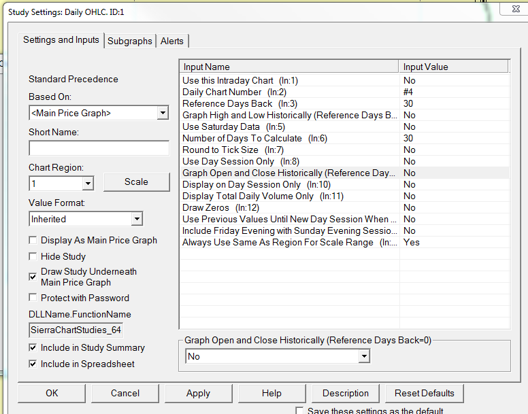This screenshot has width=528, height=414.
Task: Check Save these settings as the default
Action: (x=299, y=411)
